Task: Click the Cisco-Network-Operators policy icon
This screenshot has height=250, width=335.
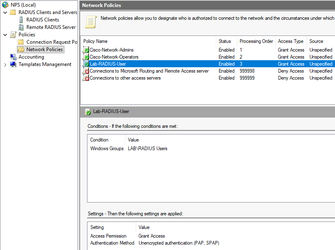Action: (x=86, y=57)
